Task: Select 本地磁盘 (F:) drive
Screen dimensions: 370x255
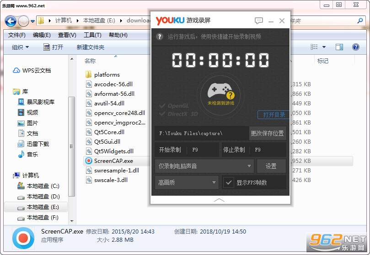Action: click(x=38, y=217)
